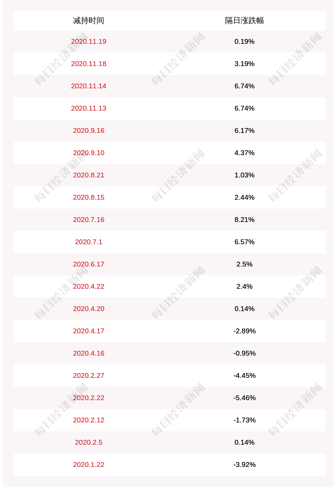
Task: Click the 2020.7.16 date entry
Action: pyautogui.click(x=88, y=219)
